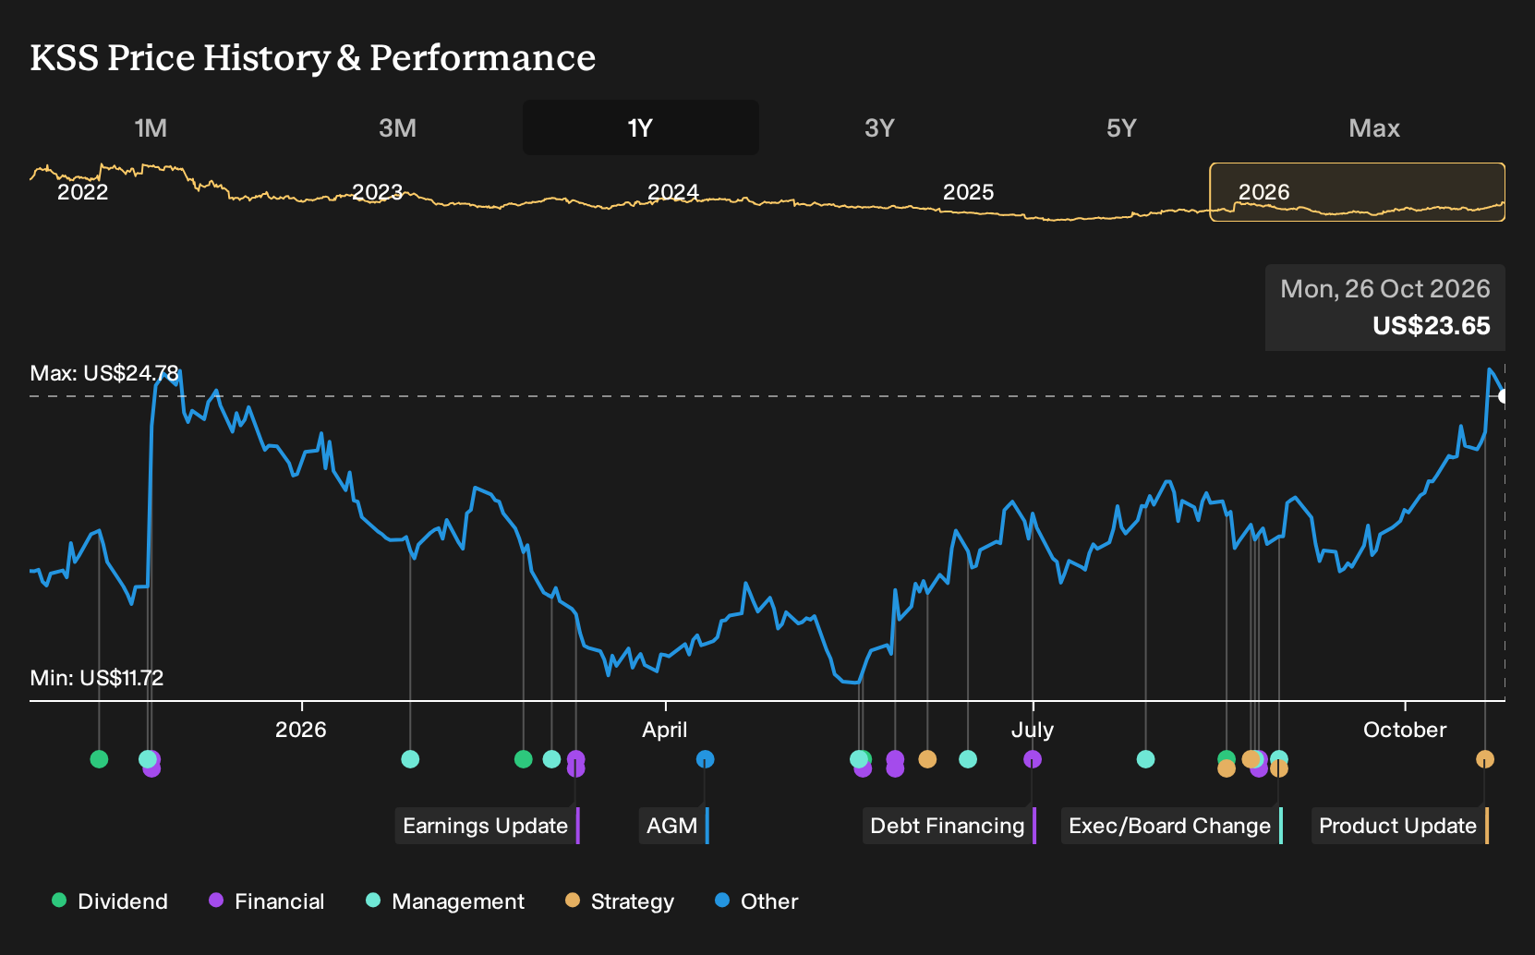This screenshot has width=1535, height=955.
Task: Click the purple Financial marker under July
Action: pyautogui.click(x=1033, y=759)
